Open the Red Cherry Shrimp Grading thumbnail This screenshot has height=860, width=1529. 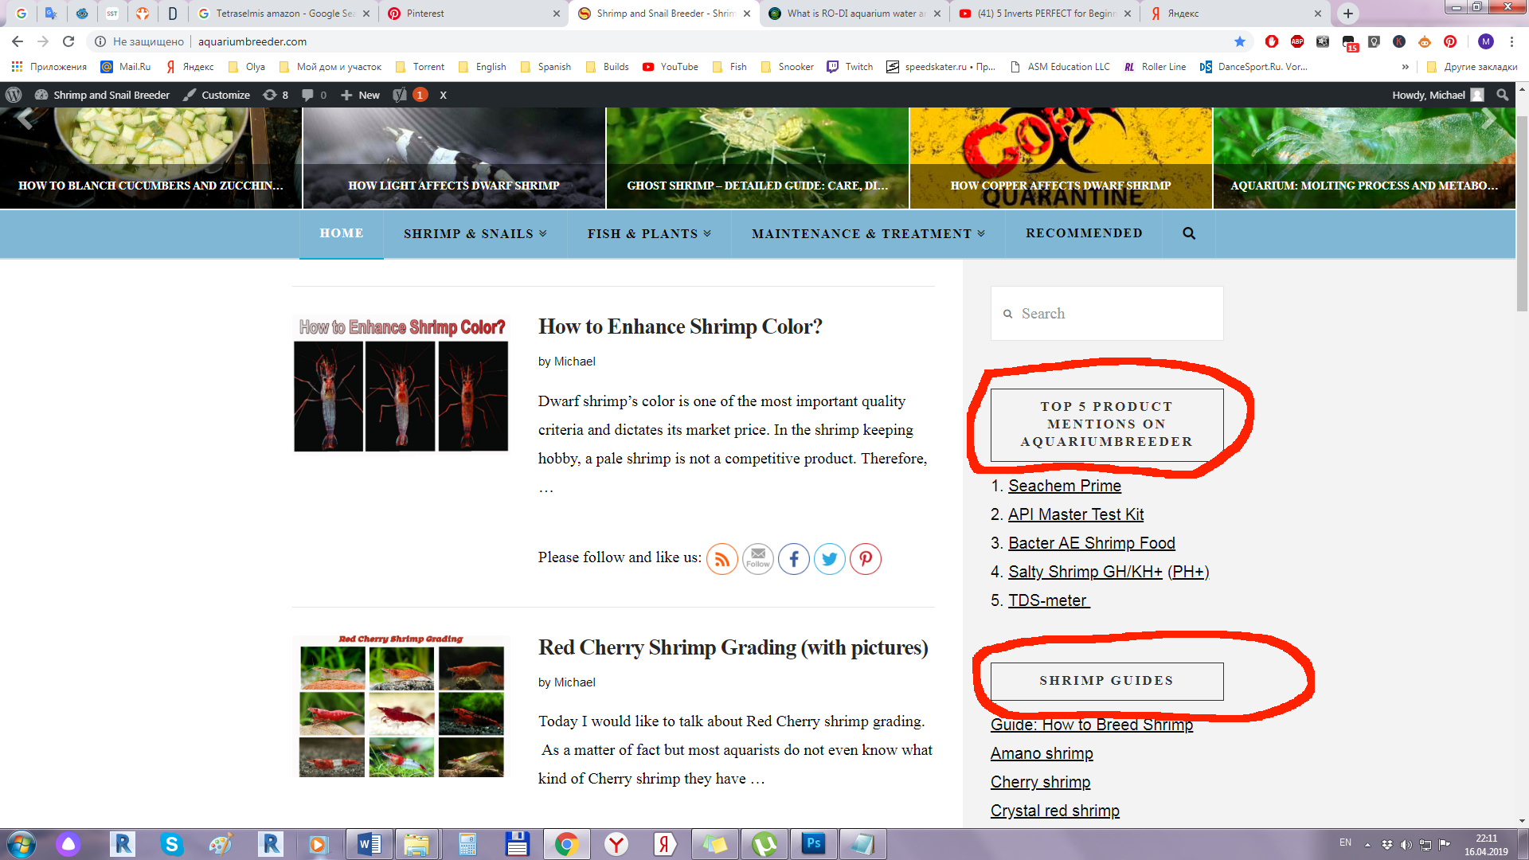pyautogui.click(x=401, y=706)
